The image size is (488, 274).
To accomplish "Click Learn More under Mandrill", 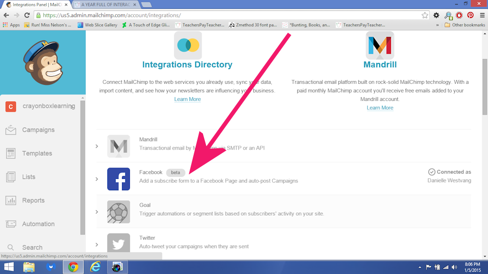I will pyautogui.click(x=380, y=108).
